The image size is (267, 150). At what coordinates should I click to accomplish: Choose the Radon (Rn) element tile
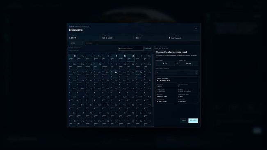(x=114, y=123)
